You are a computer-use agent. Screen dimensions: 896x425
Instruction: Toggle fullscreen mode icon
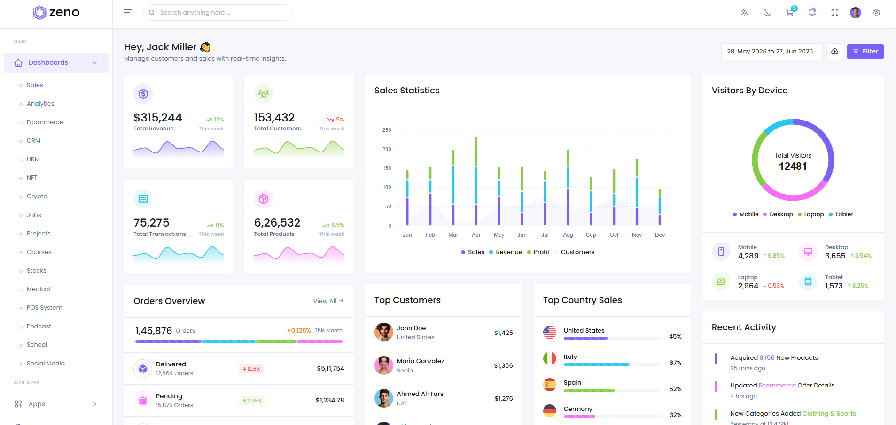pos(835,13)
